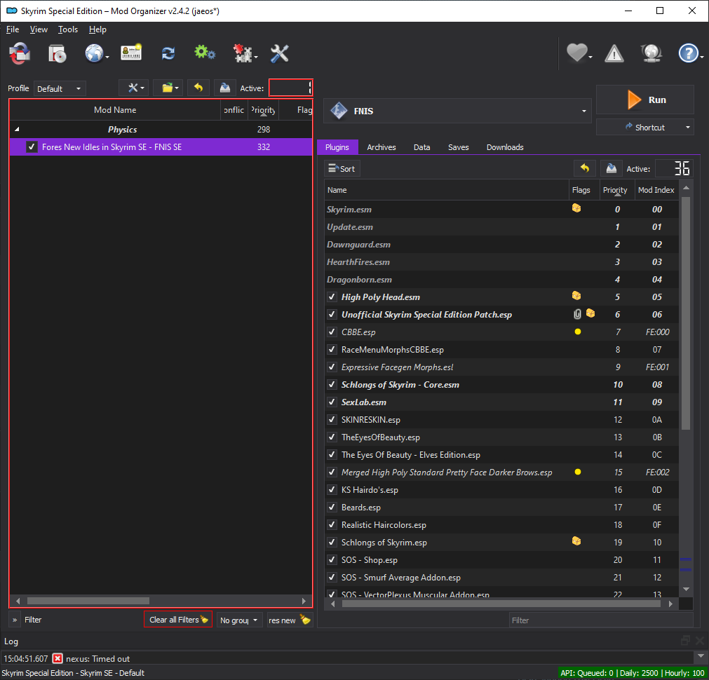709x680 pixels.
Task: Click the Refresh arrows icon
Action: coord(168,54)
